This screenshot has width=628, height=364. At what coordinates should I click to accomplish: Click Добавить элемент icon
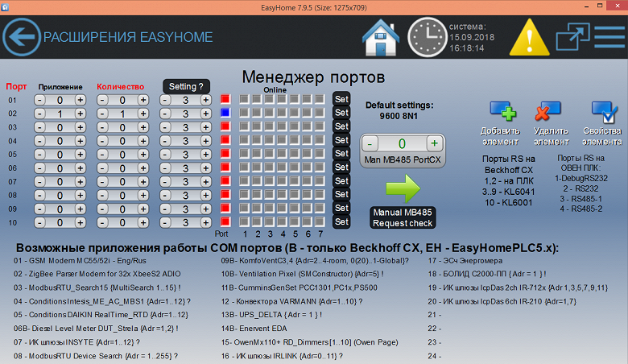[502, 110]
